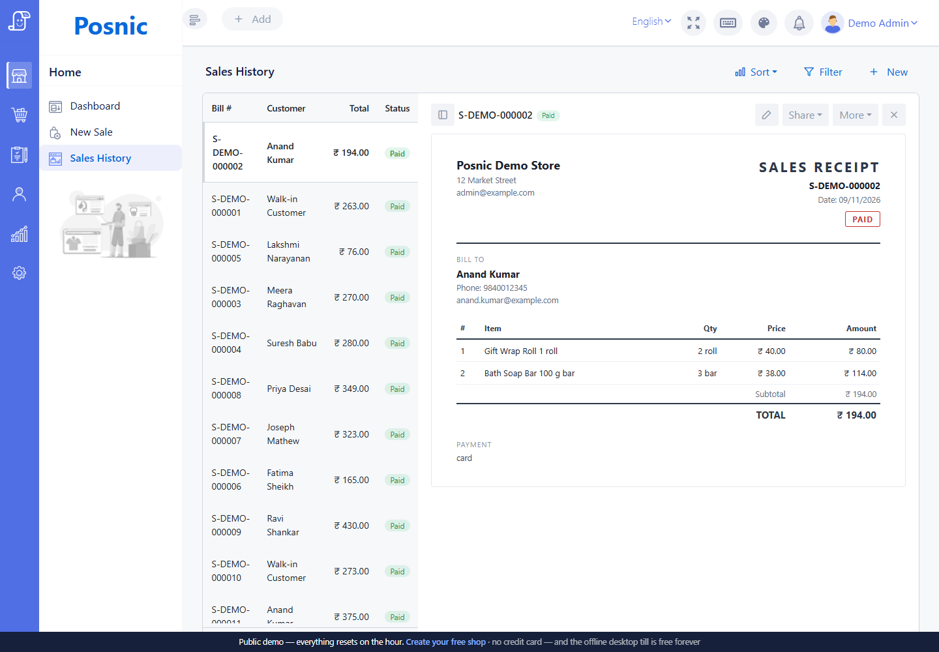
Task: Click the ₹ 194.00 total for Anand Kumar
Action: 351,153
